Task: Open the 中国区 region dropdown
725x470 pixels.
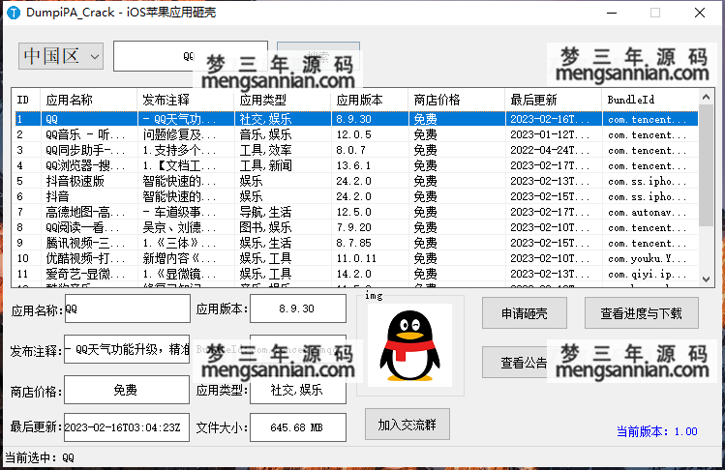Action: click(61, 56)
